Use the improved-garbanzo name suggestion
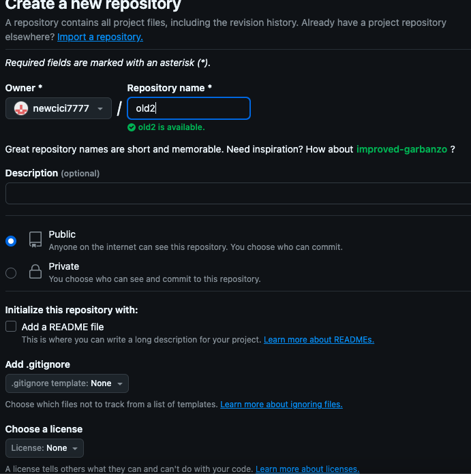The width and height of the screenshot is (471, 474). (401, 149)
